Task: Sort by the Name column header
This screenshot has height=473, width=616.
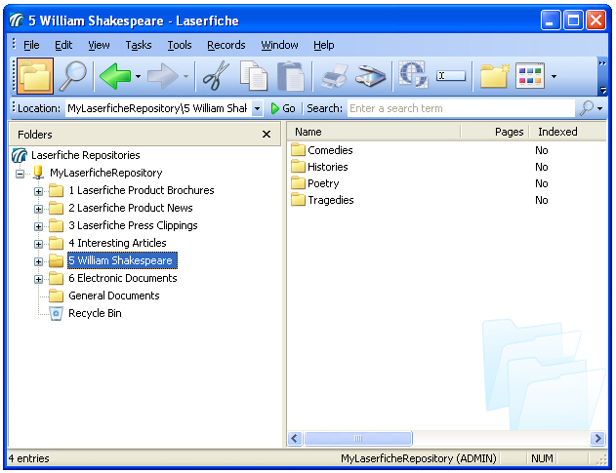Action: [373, 132]
